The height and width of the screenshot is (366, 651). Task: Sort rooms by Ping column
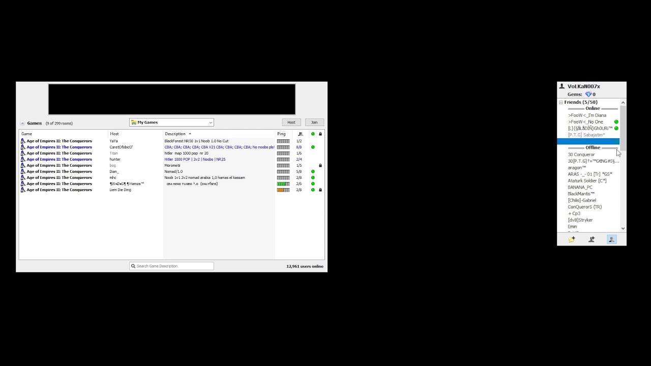pyautogui.click(x=281, y=134)
